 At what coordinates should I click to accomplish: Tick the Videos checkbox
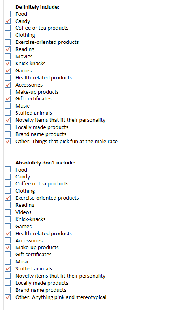(x=8, y=212)
